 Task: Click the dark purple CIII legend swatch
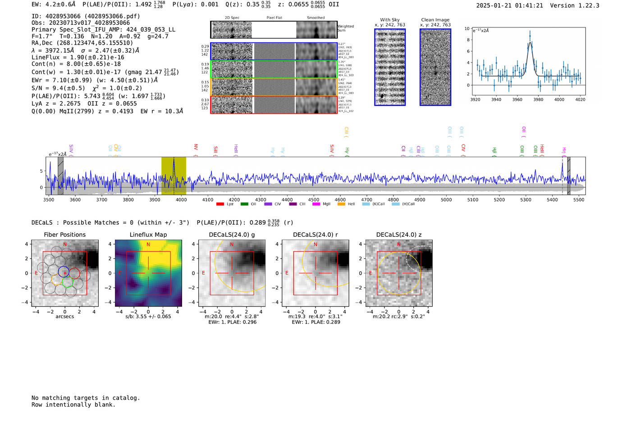(293, 204)
